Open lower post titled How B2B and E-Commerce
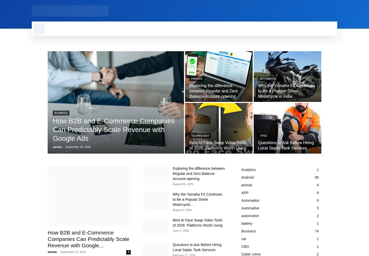The height and width of the screenshot is (256, 369). [88, 239]
